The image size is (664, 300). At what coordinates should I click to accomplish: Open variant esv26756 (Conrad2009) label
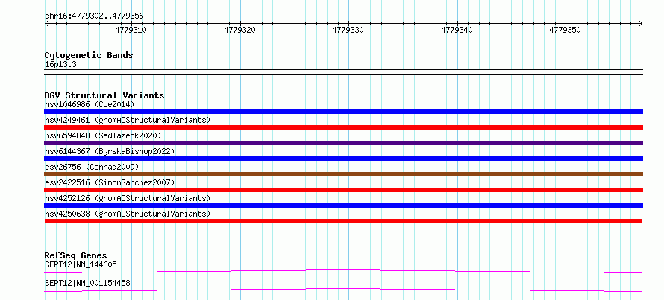(x=92, y=167)
